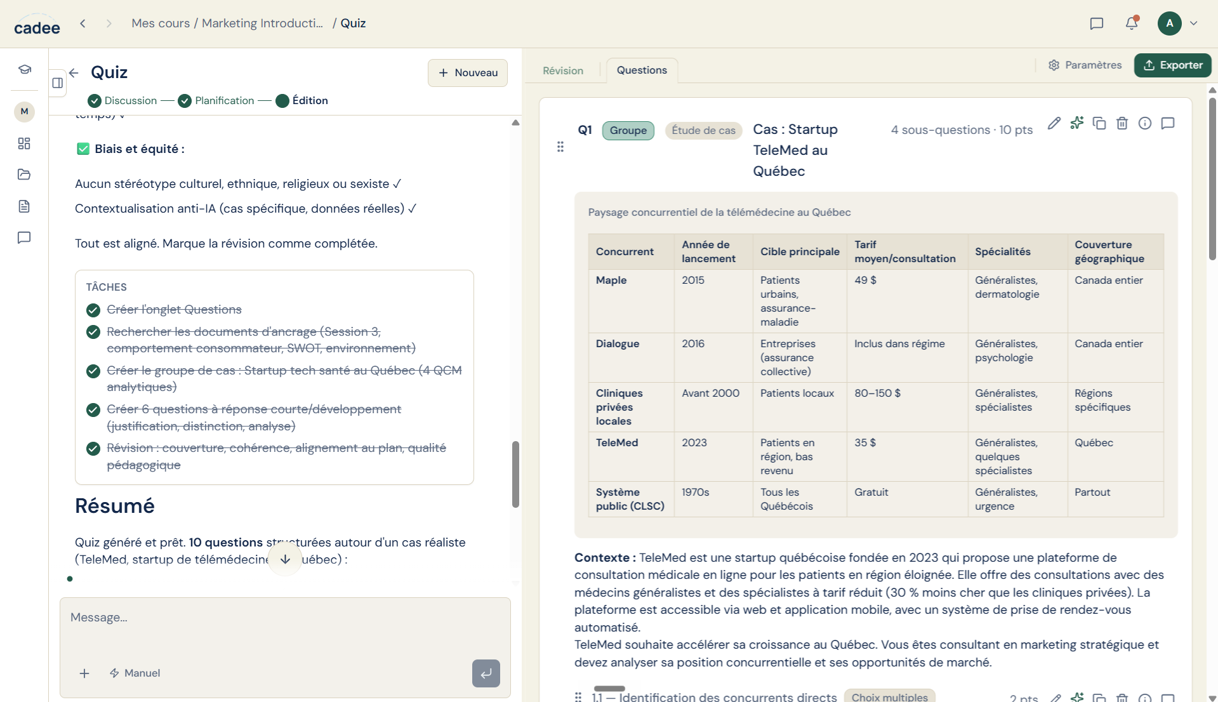Screen dimensions: 1218x702
Task: Click the Groupe tag on Q1
Action: pyautogui.click(x=628, y=130)
